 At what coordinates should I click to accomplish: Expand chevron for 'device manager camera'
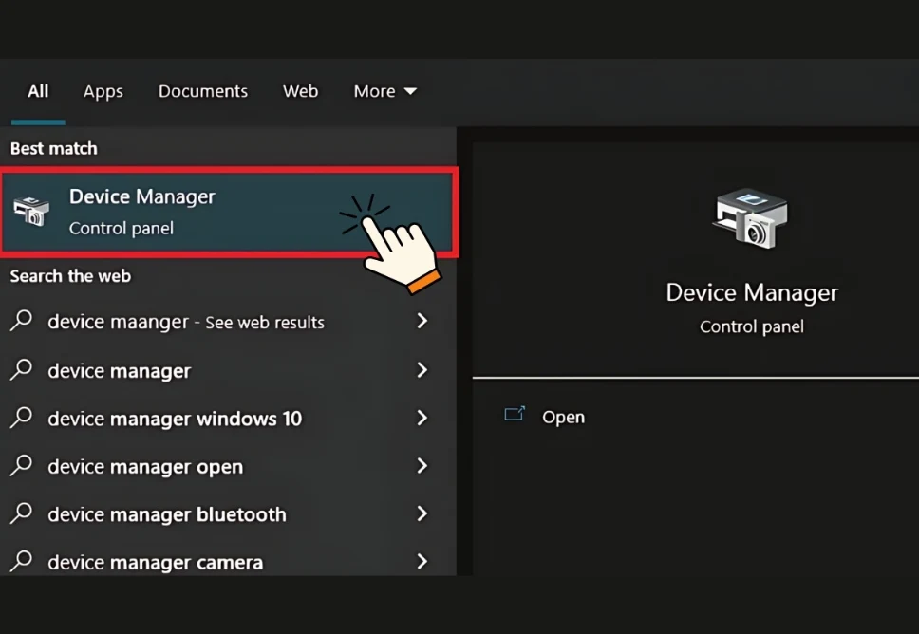pos(422,561)
